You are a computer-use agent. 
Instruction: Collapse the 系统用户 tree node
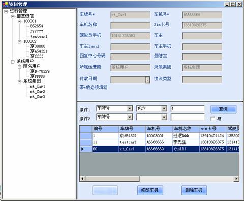click(x=13, y=62)
